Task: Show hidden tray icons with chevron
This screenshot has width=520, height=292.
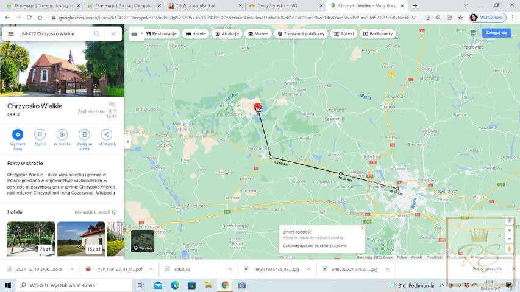Action: tap(442, 285)
